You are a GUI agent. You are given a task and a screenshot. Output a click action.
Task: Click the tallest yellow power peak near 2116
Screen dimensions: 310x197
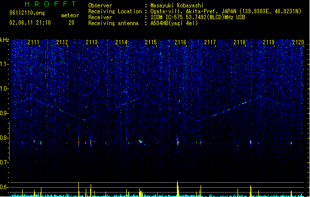point(177,189)
